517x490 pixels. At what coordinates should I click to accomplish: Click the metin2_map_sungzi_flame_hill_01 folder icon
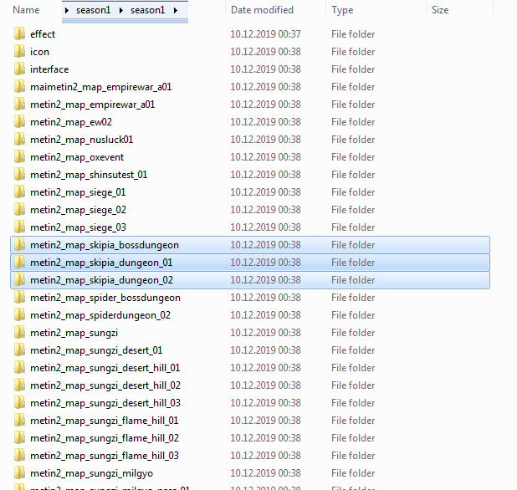pos(19,421)
